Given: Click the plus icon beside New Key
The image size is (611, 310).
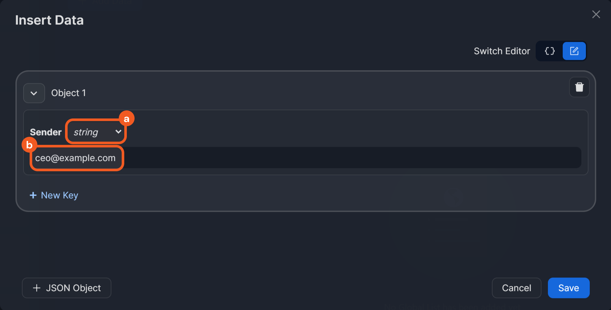Looking at the screenshot, I should pyautogui.click(x=33, y=195).
